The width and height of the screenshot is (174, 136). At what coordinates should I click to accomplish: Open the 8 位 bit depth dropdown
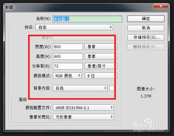pyautogui.click(x=101, y=76)
